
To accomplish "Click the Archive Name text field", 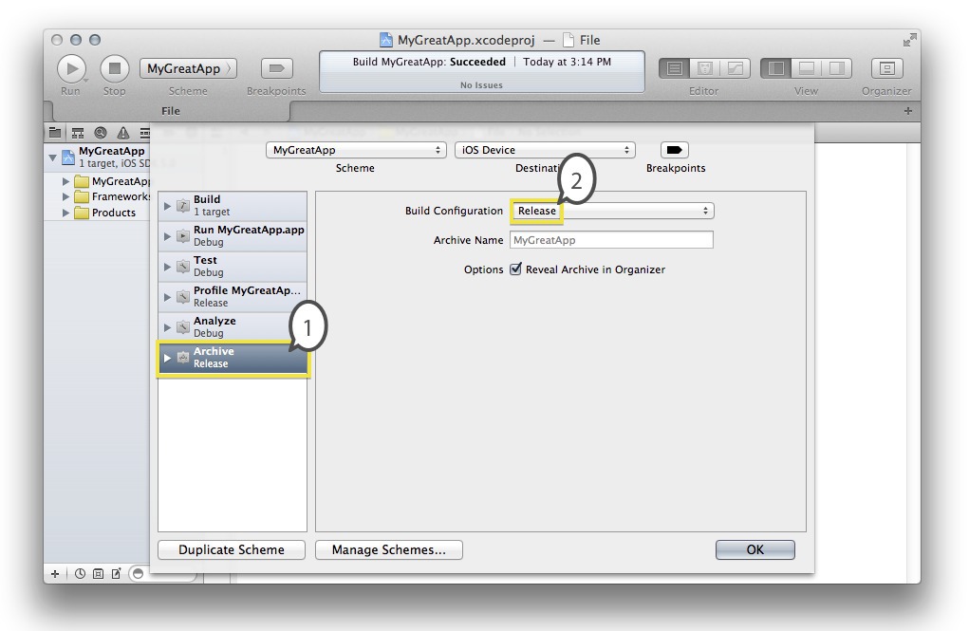I will tap(611, 240).
